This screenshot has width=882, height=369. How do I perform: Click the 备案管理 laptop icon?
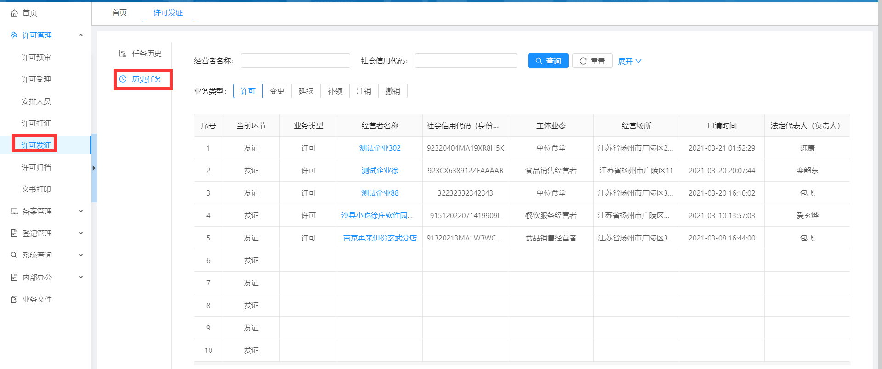(14, 211)
